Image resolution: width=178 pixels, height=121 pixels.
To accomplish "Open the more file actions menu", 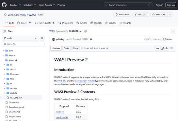I will coord(174,31).
